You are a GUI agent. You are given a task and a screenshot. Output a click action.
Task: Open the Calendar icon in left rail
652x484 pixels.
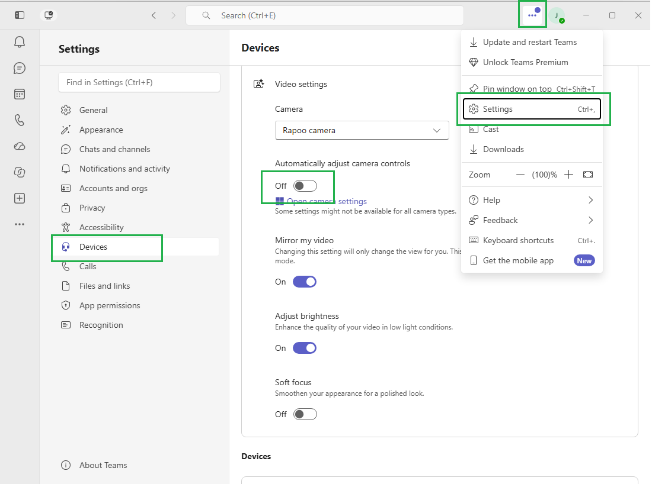[x=20, y=94]
